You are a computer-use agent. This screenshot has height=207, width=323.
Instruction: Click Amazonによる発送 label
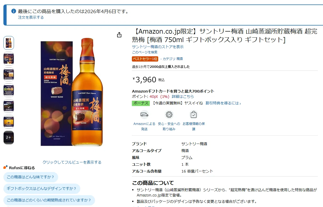pyautogui.click(x=144, y=126)
